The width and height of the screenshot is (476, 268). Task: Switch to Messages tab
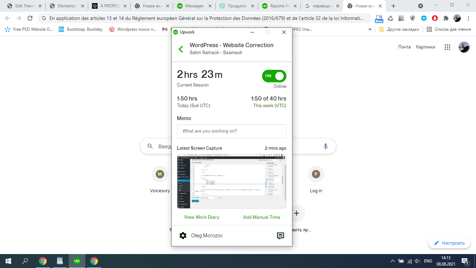[194, 6]
